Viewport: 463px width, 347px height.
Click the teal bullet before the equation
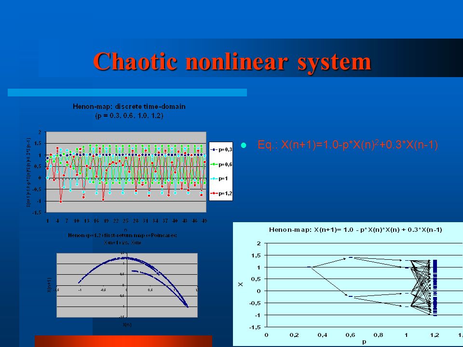(x=244, y=145)
